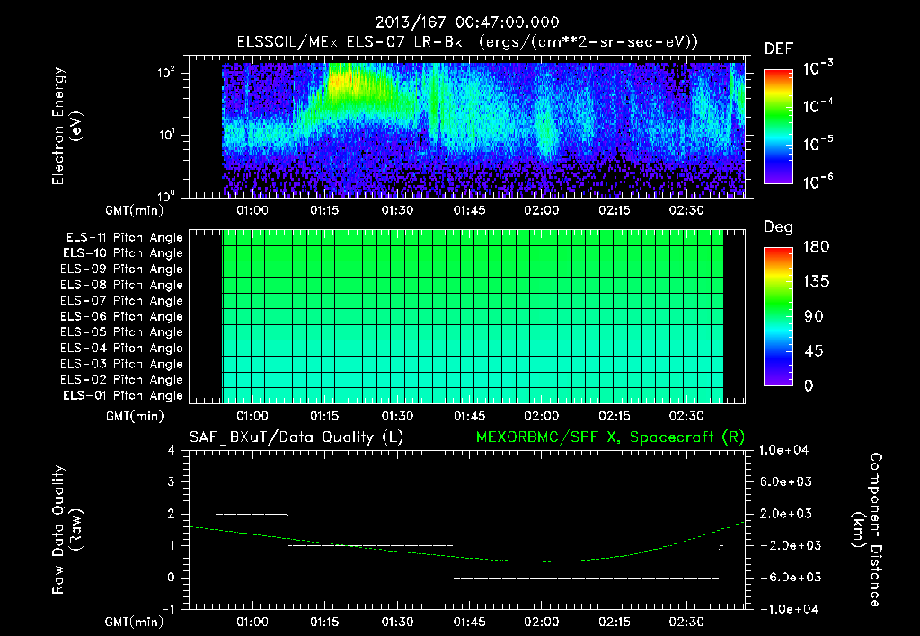Screen dimensions: 920x636
Task: Click the Deg pitch angle color bar
Action: [778, 317]
